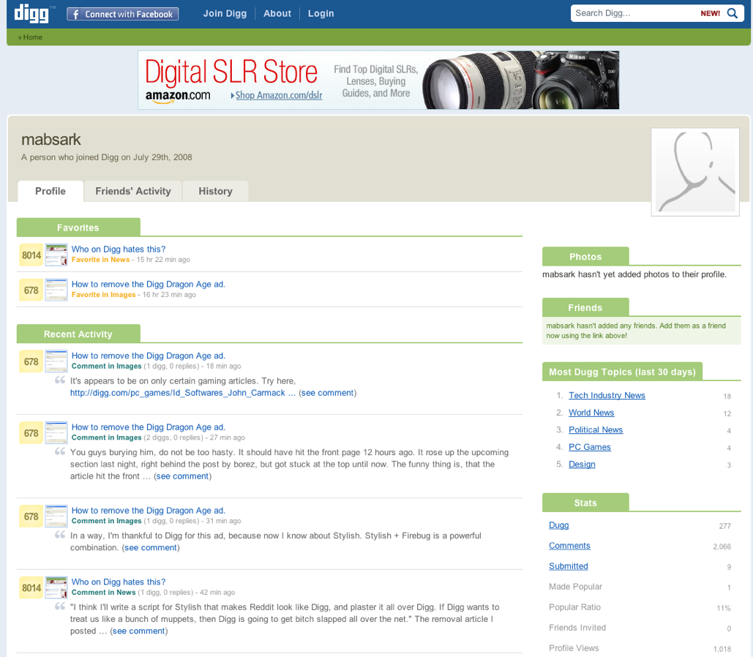The height and width of the screenshot is (657, 753).
Task: Click 'see comment' after 'powerful combination'
Action: tap(151, 548)
